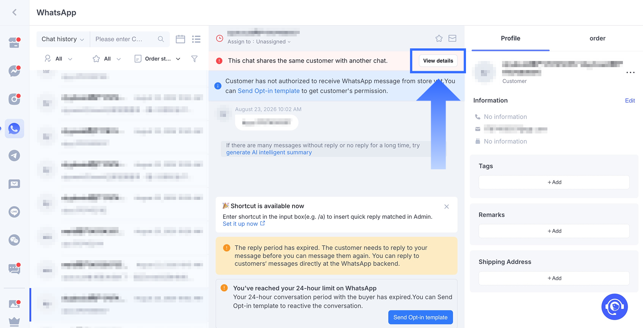
Task: Click the search magnifier icon
Action: [161, 39]
